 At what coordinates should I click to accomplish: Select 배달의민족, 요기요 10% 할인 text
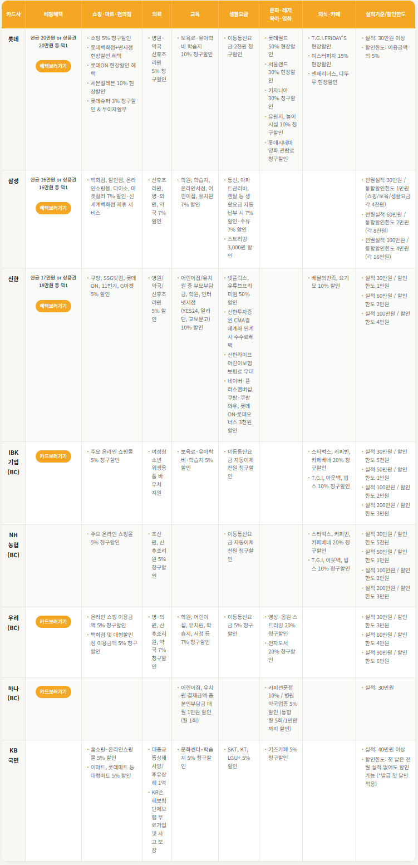tap(330, 282)
